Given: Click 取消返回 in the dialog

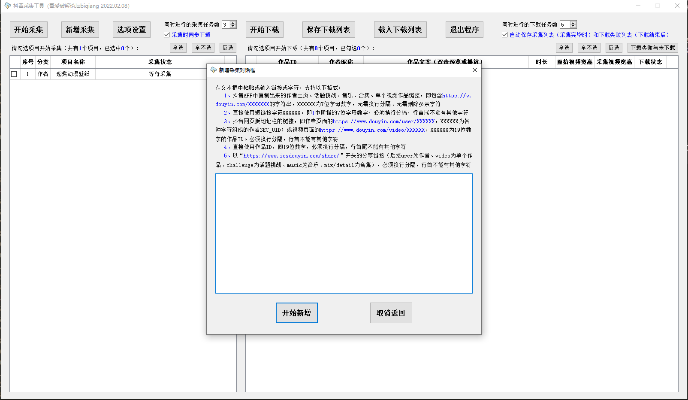Looking at the screenshot, I should tap(391, 313).
